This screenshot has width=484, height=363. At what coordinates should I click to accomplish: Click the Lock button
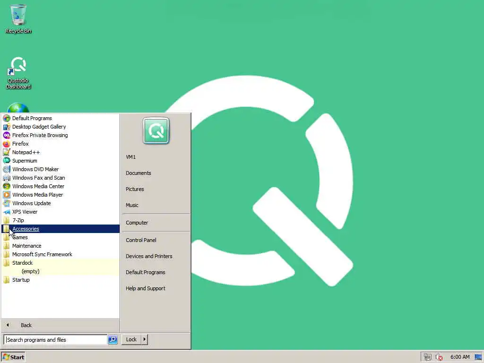[131, 339]
